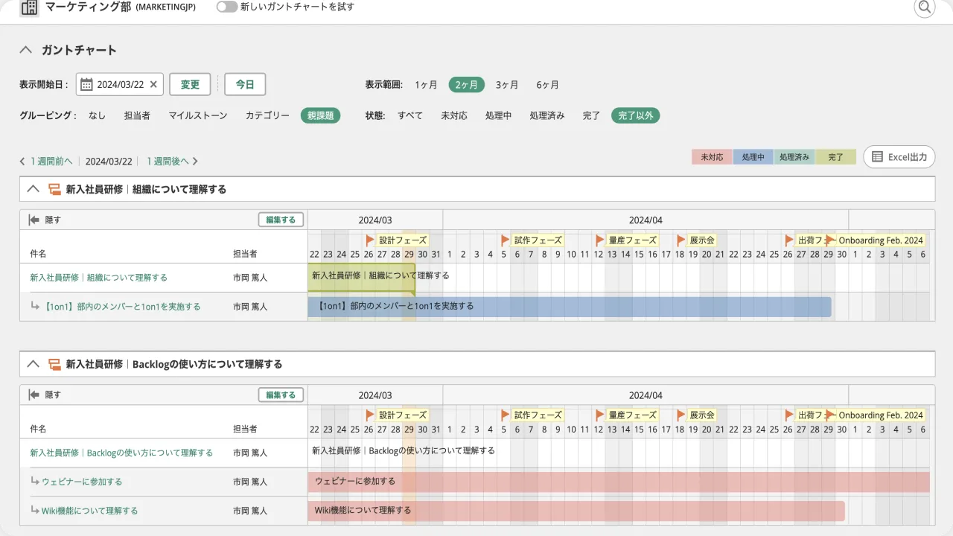Screen dimensions: 953x536
Task: Click the 試作フェーズ milestone flag icon
Action: click(x=503, y=240)
